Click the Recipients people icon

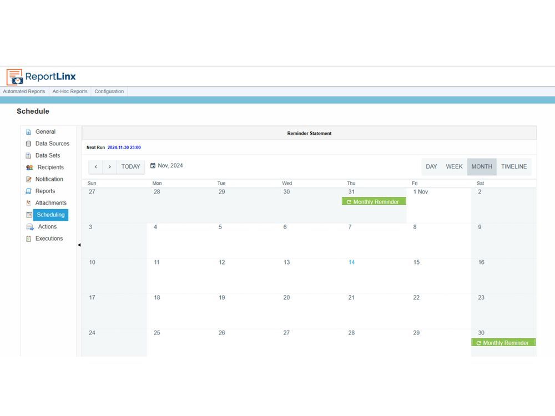coord(29,168)
